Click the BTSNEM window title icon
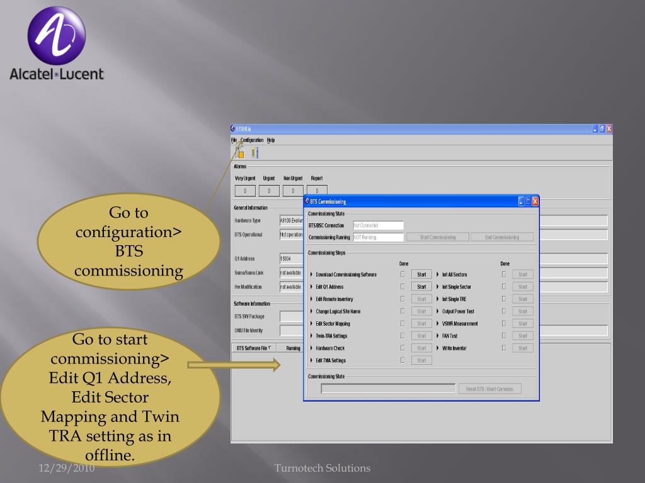 click(x=233, y=128)
